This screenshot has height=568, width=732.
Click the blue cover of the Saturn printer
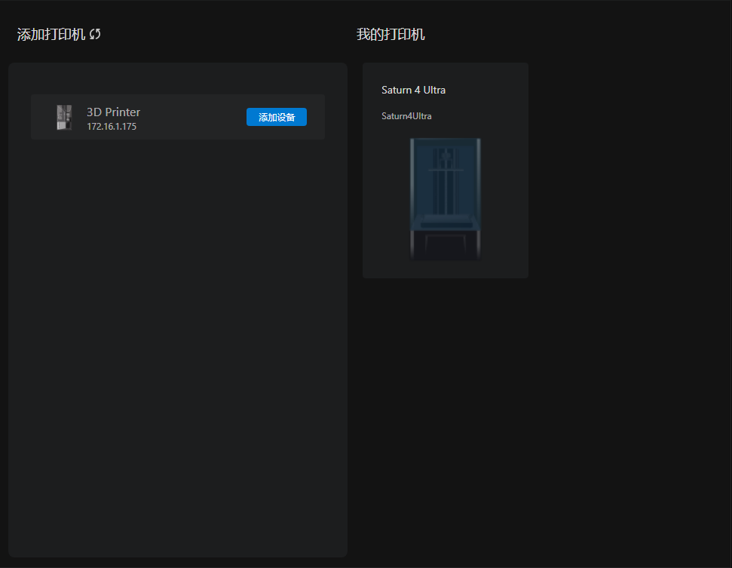[445, 181]
